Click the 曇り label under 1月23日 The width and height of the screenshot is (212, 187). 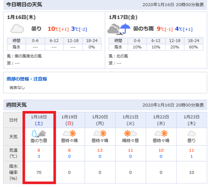192,140
